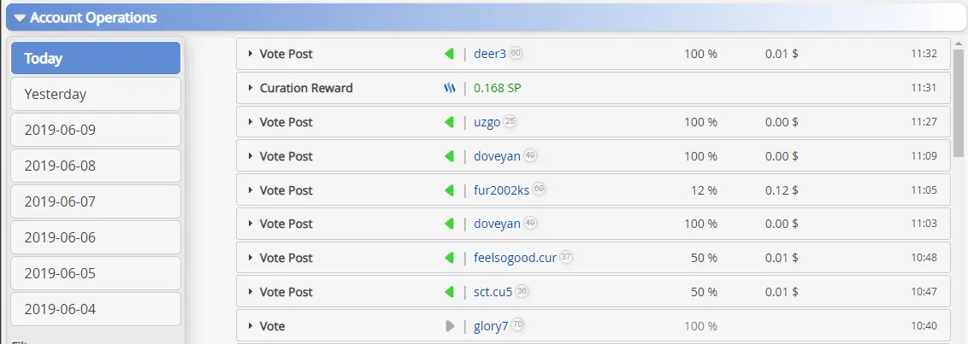Click the green upvote arrow beside uzgo
968x344 pixels.
point(450,122)
